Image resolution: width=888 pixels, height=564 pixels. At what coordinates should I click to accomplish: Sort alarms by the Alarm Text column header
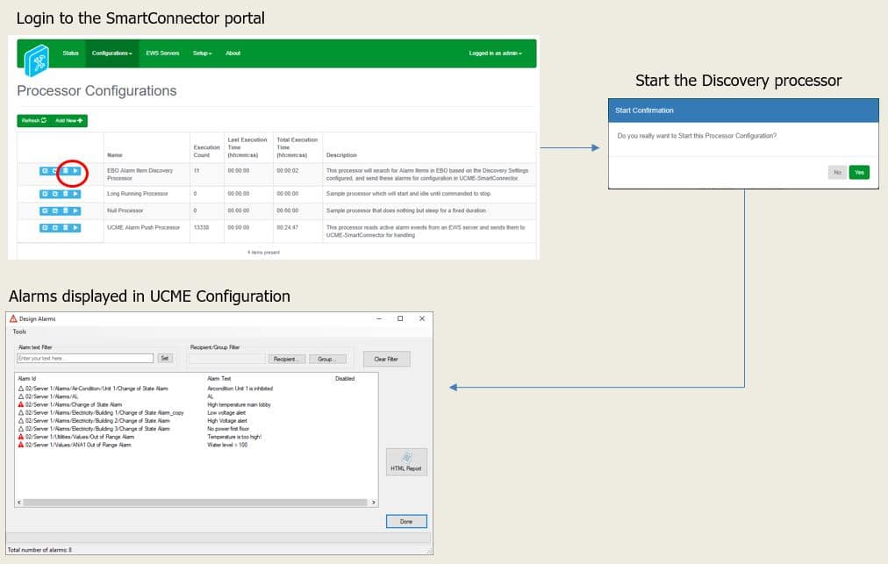click(219, 379)
